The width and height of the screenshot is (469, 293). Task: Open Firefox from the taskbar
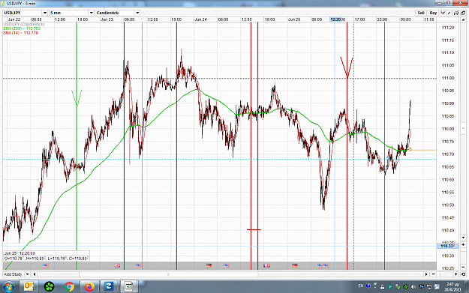coord(89,287)
